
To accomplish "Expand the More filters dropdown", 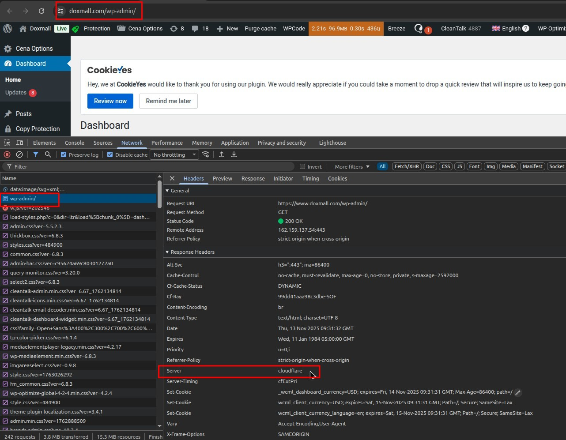I will pos(352,167).
